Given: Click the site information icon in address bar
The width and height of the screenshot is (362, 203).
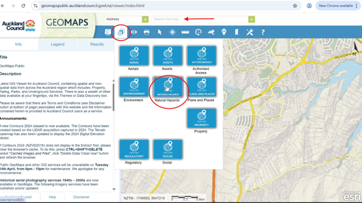Looking at the screenshot, I should click(36, 6).
